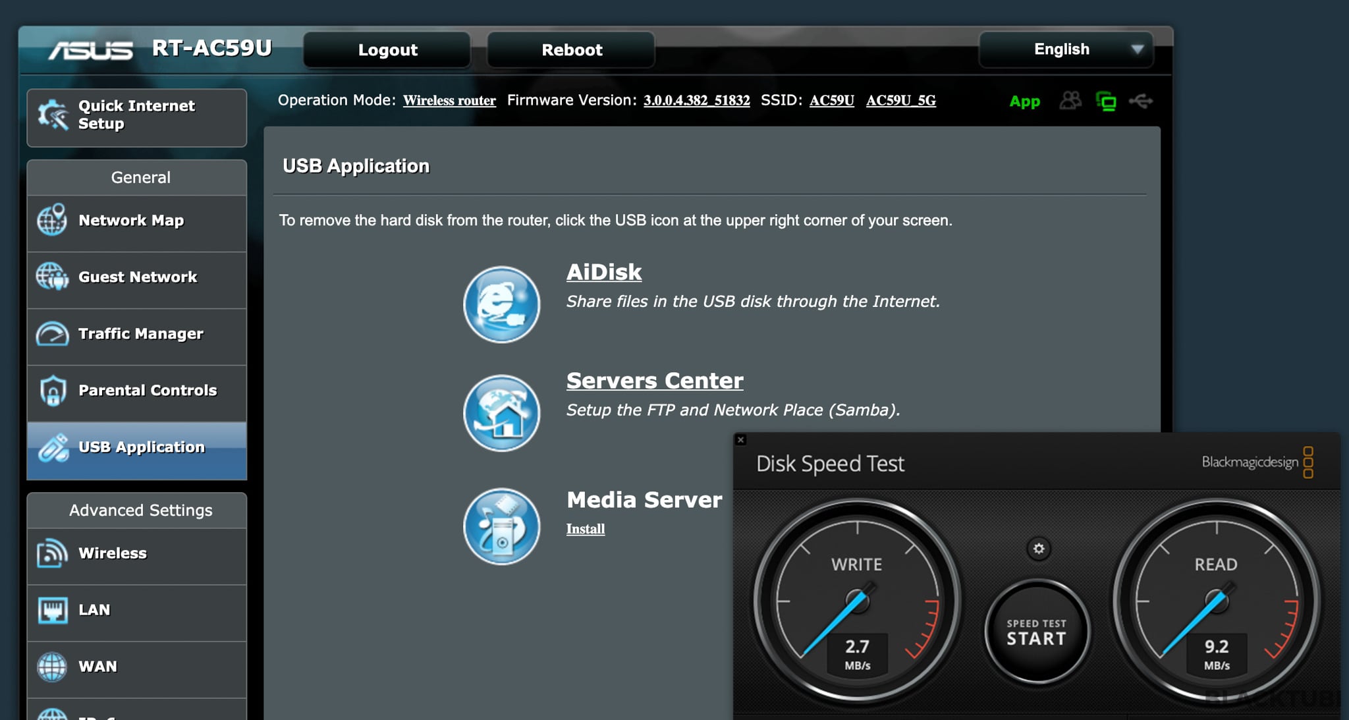Click the AC59U_5G SSID link
Viewport: 1349px width, 720px height.
(x=900, y=100)
